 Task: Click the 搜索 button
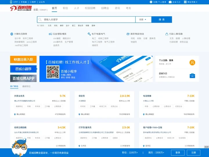click(162, 20)
